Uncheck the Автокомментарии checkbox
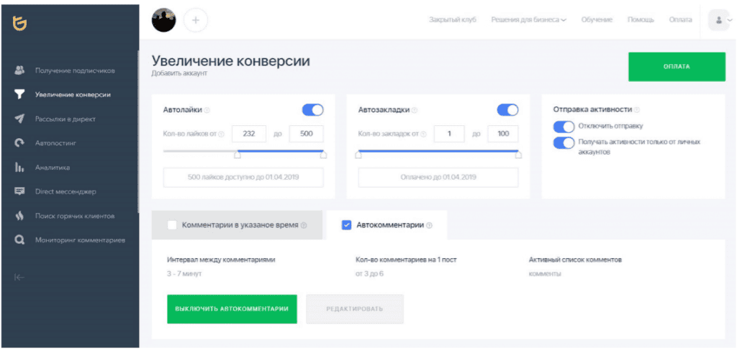Viewport: 737px width, 351px height. point(346,225)
